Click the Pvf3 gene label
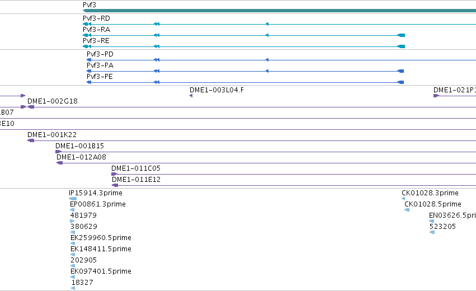Screen dimensions: 476x291 click(89, 5)
